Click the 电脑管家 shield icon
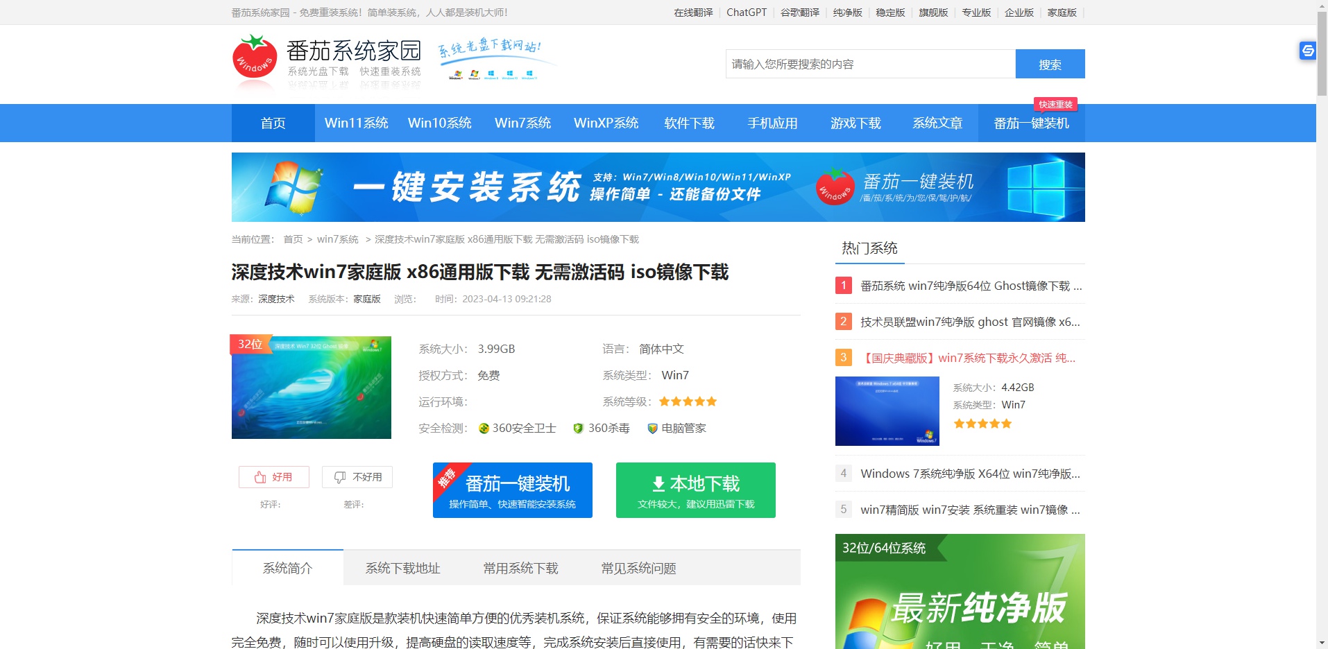This screenshot has height=649, width=1328. [652, 429]
